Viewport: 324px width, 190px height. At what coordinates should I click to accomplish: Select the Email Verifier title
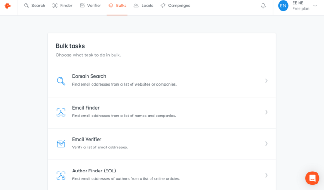(87, 139)
